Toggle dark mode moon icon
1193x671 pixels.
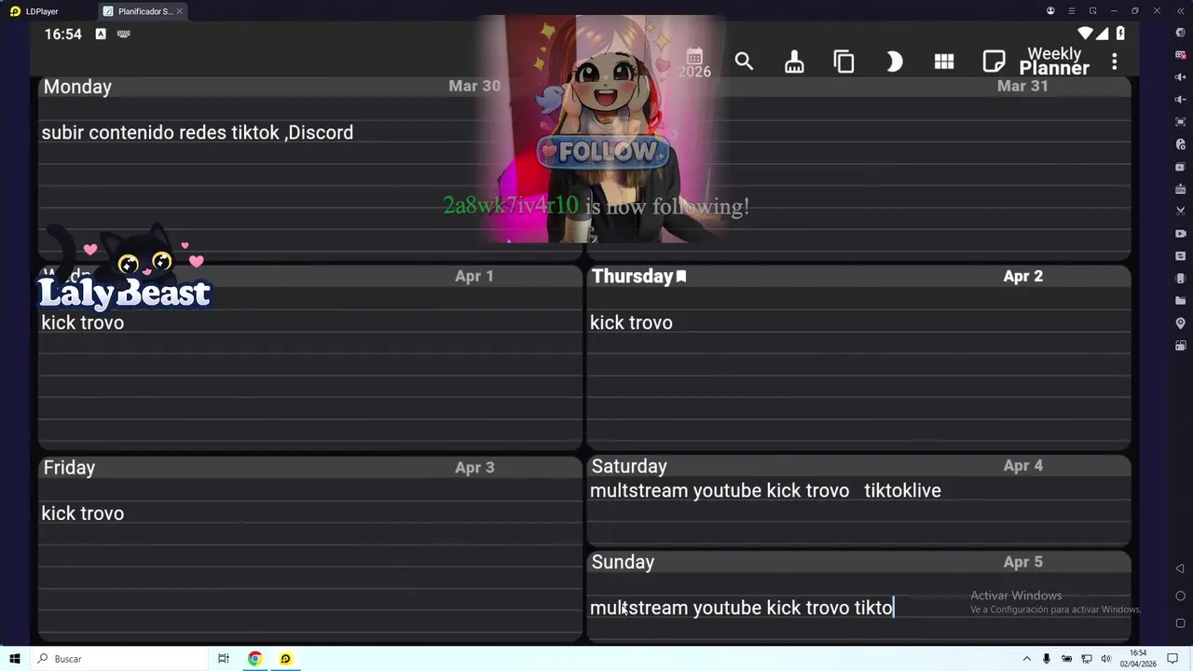click(x=895, y=62)
